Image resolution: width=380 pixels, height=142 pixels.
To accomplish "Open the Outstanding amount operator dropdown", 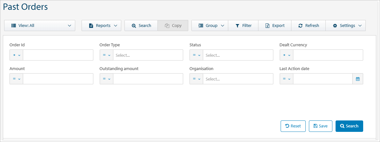I will [106, 79].
